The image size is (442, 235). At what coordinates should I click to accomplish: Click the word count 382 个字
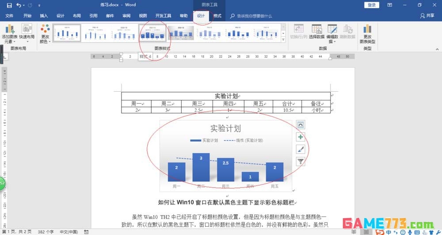pyautogui.click(x=46, y=232)
